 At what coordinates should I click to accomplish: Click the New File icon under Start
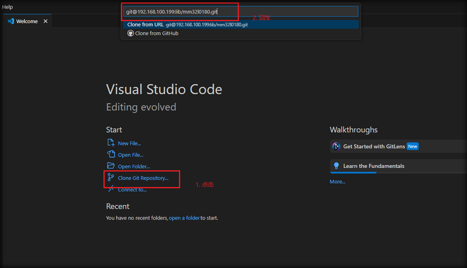[111, 143]
